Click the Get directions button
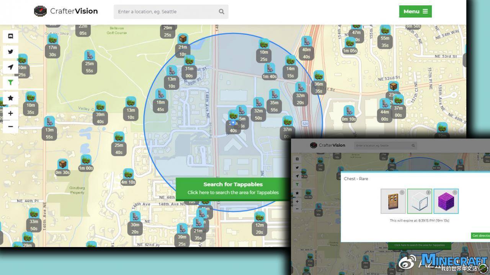Viewport: 490px width, 275px height. point(480,236)
